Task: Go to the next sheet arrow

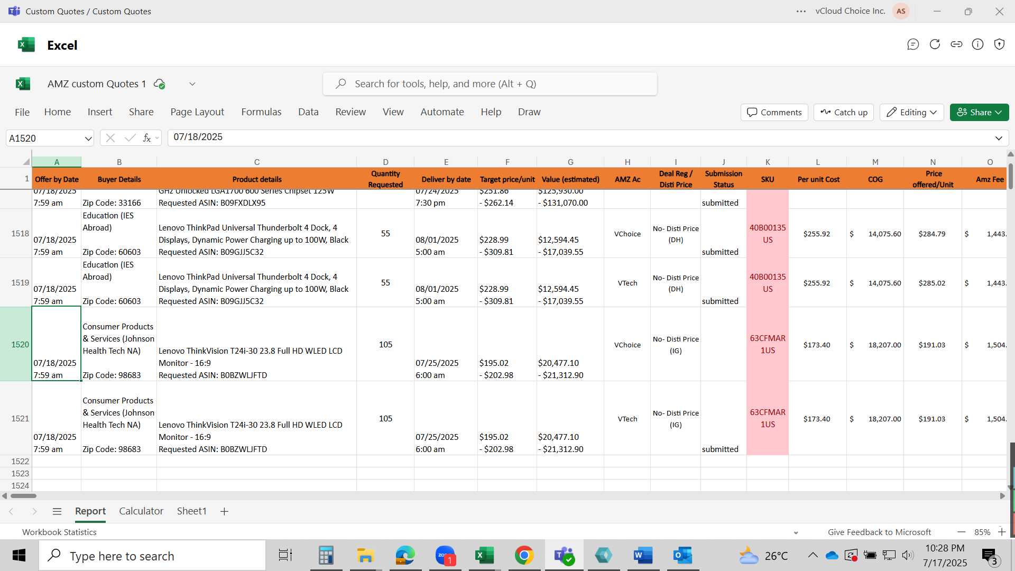Action: pos(34,511)
